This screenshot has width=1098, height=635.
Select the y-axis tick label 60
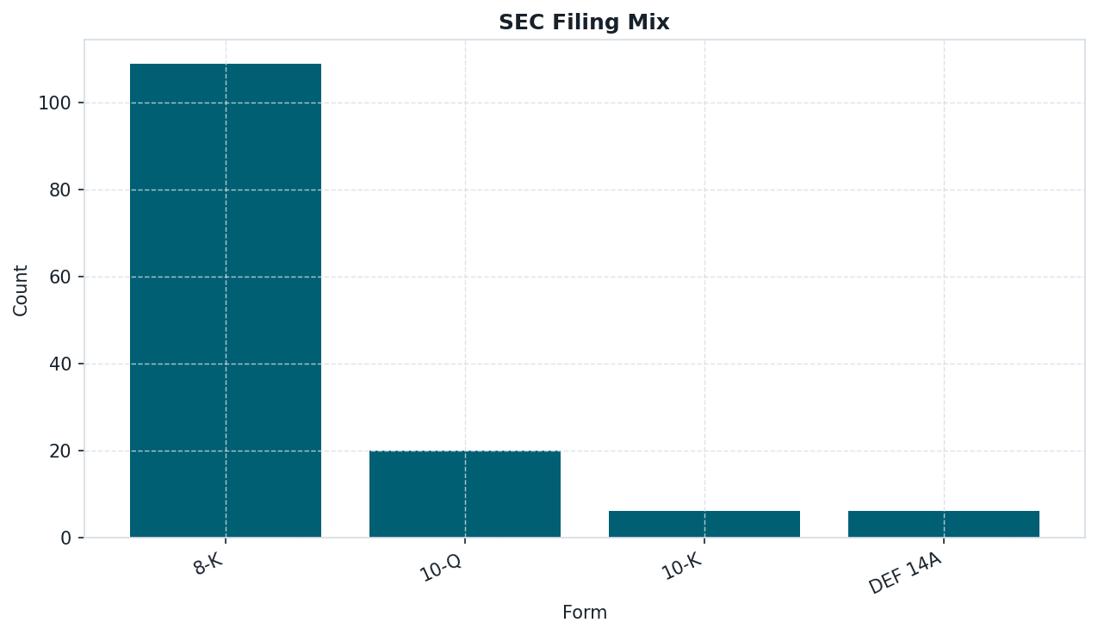60,277
